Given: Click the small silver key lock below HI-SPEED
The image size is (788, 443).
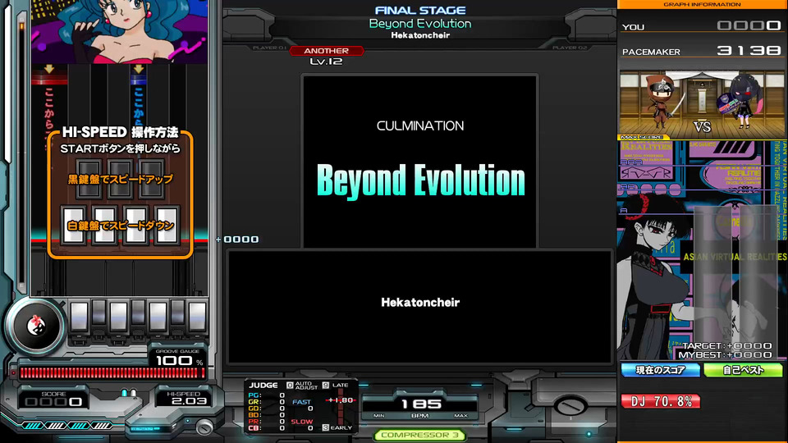Looking at the screenshot, I should pos(204,427).
